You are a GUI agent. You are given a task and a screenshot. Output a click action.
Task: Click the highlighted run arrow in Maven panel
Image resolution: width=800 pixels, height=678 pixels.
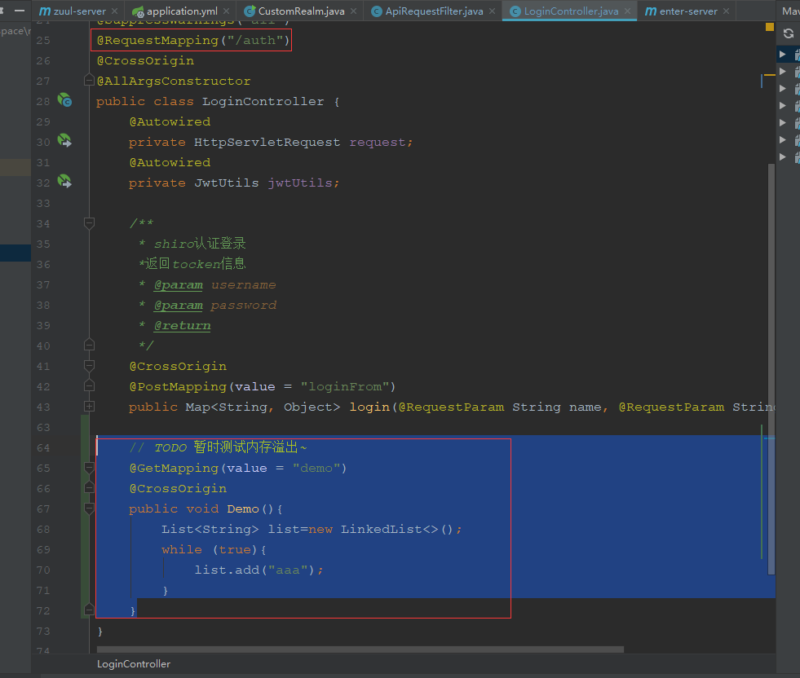[782, 54]
